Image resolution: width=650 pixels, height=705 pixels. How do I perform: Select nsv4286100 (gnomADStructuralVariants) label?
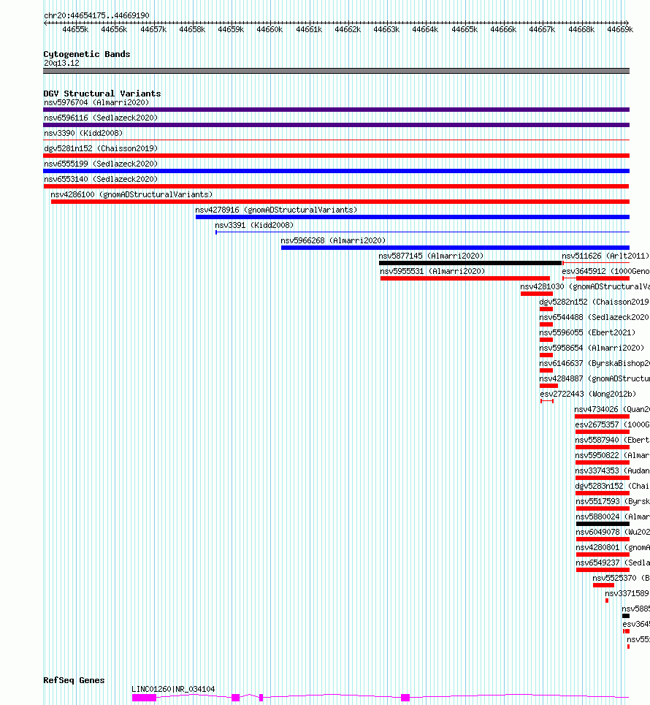click(131, 194)
